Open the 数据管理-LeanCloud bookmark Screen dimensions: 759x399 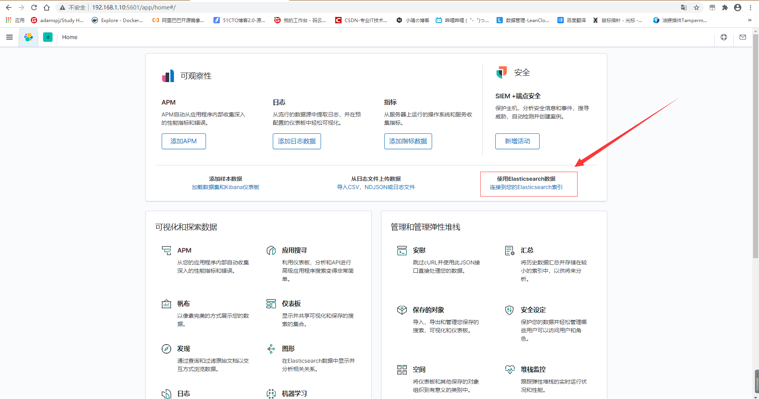coord(523,20)
